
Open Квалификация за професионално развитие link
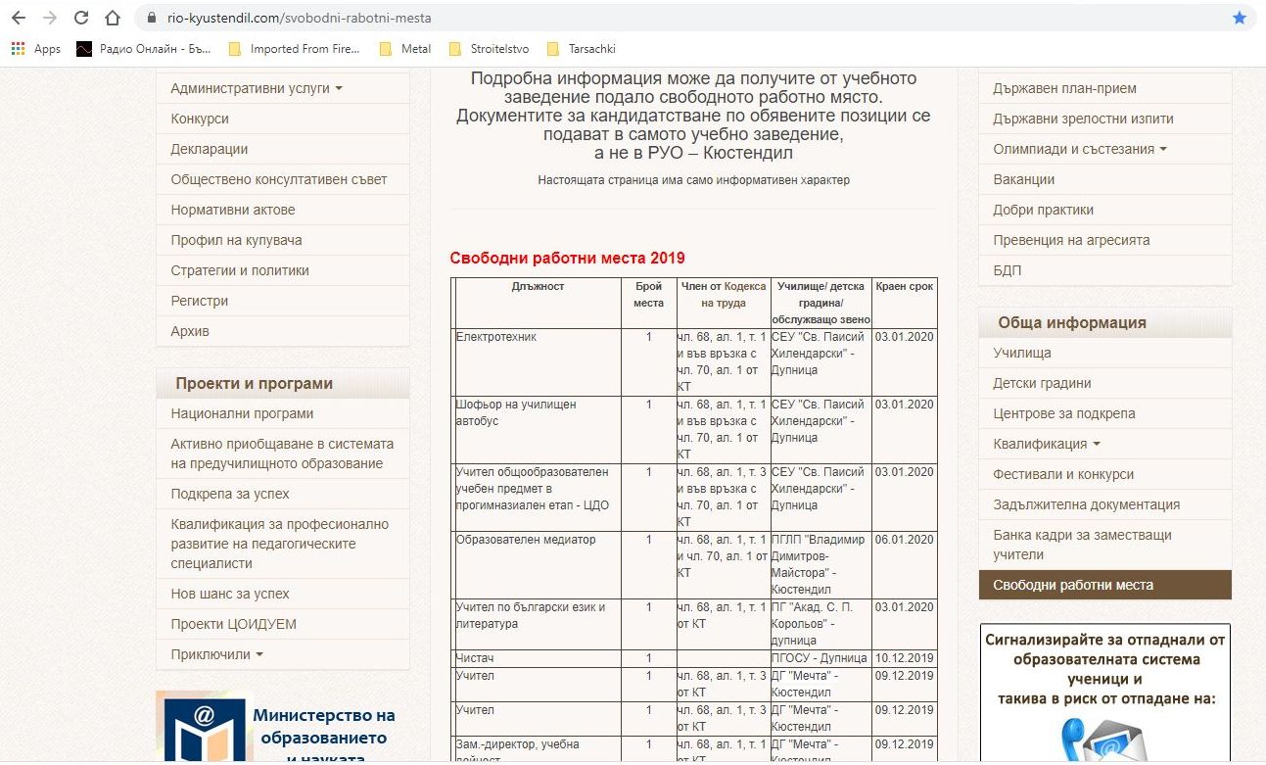[x=282, y=544]
